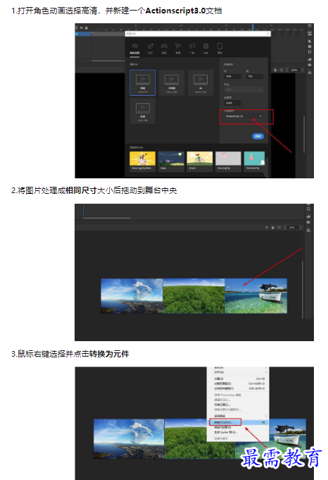The width and height of the screenshot is (328, 480).
Task: Choose Generate Sprite Sheet in context menu
Action: point(238,432)
